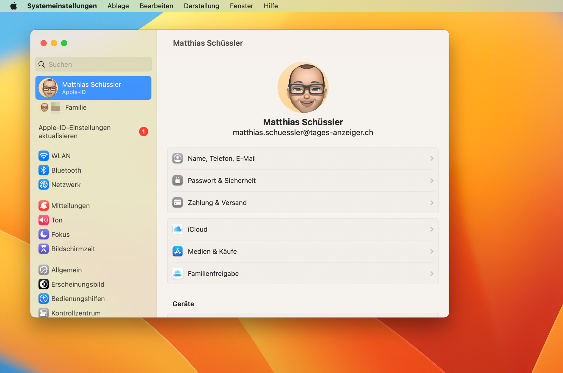This screenshot has height=373, width=563.
Task: Open the Familie sidebar entry
Action: pos(93,107)
